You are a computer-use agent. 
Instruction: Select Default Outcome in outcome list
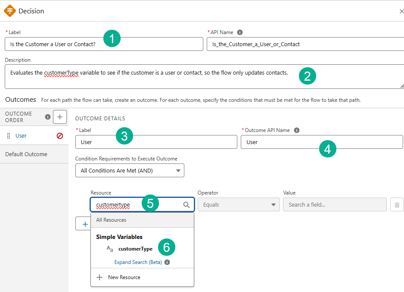pos(26,154)
